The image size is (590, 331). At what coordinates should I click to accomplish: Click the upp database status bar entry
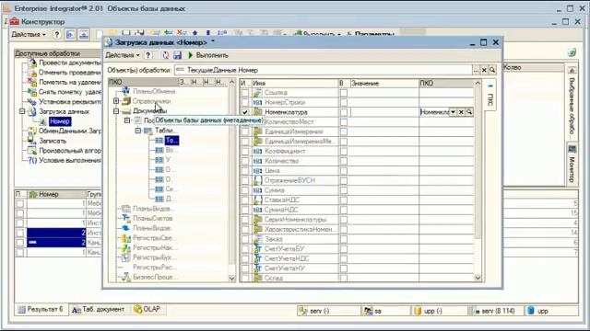tap(551, 311)
